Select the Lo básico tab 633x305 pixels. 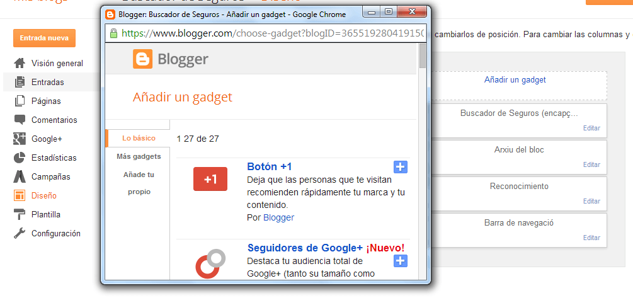139,138
